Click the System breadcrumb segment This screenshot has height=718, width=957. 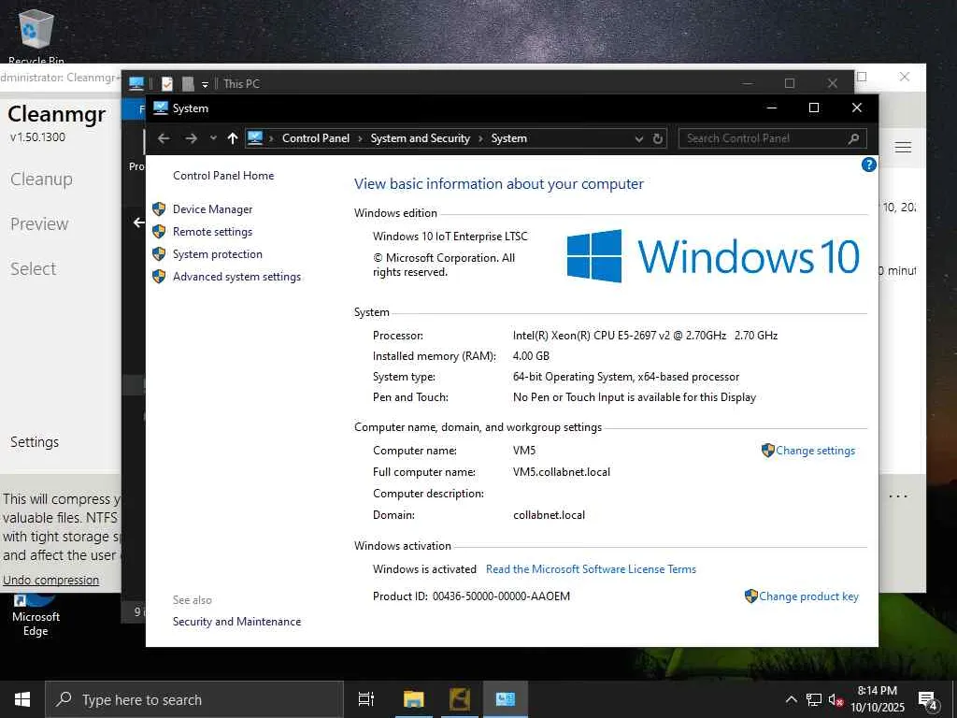(x=509, y=138)
